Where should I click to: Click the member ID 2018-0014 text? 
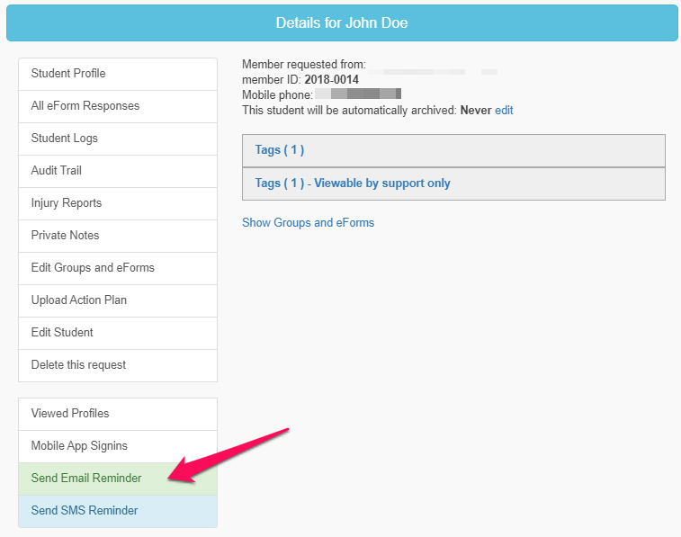331,80
